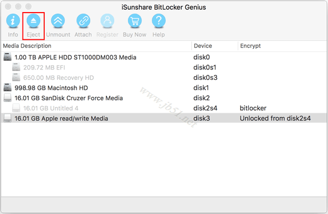Viewport: 328px width, 214px height.
Task: Select 16.01 GB Untitled 4 partition
Action: pyautogui.click(x=164, y=108)
